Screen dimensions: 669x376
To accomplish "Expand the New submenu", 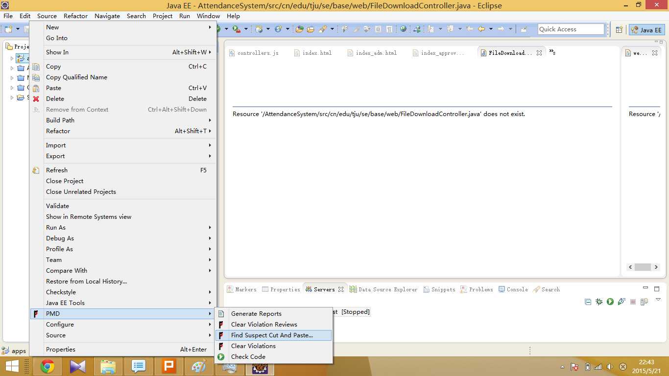I will (x=122, y=27).
